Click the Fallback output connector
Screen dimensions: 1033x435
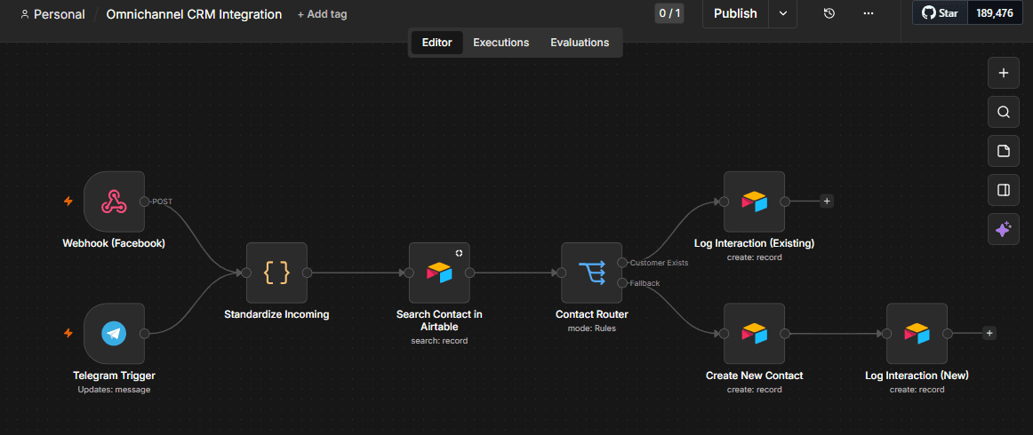click(x=622, y=283)
